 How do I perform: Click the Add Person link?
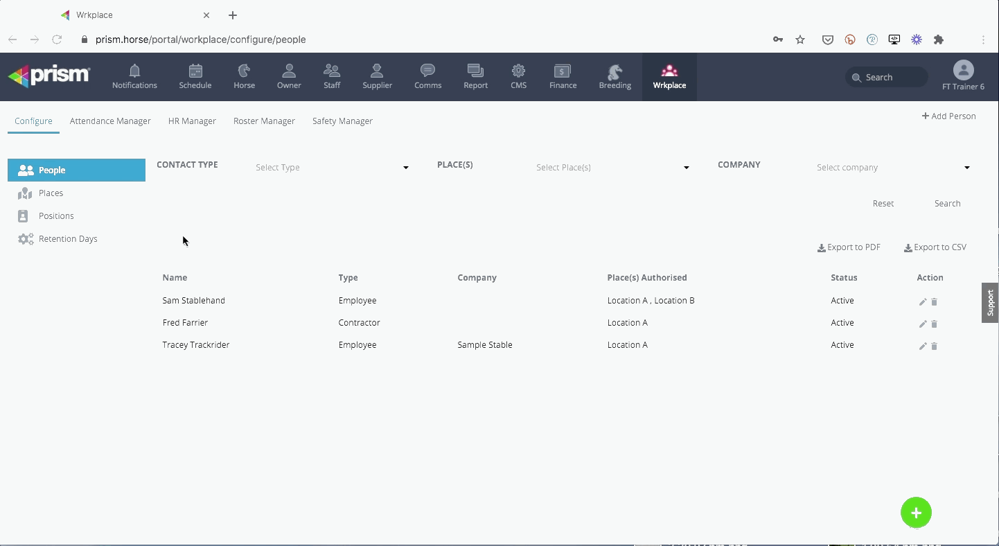[x=948, y=116]
